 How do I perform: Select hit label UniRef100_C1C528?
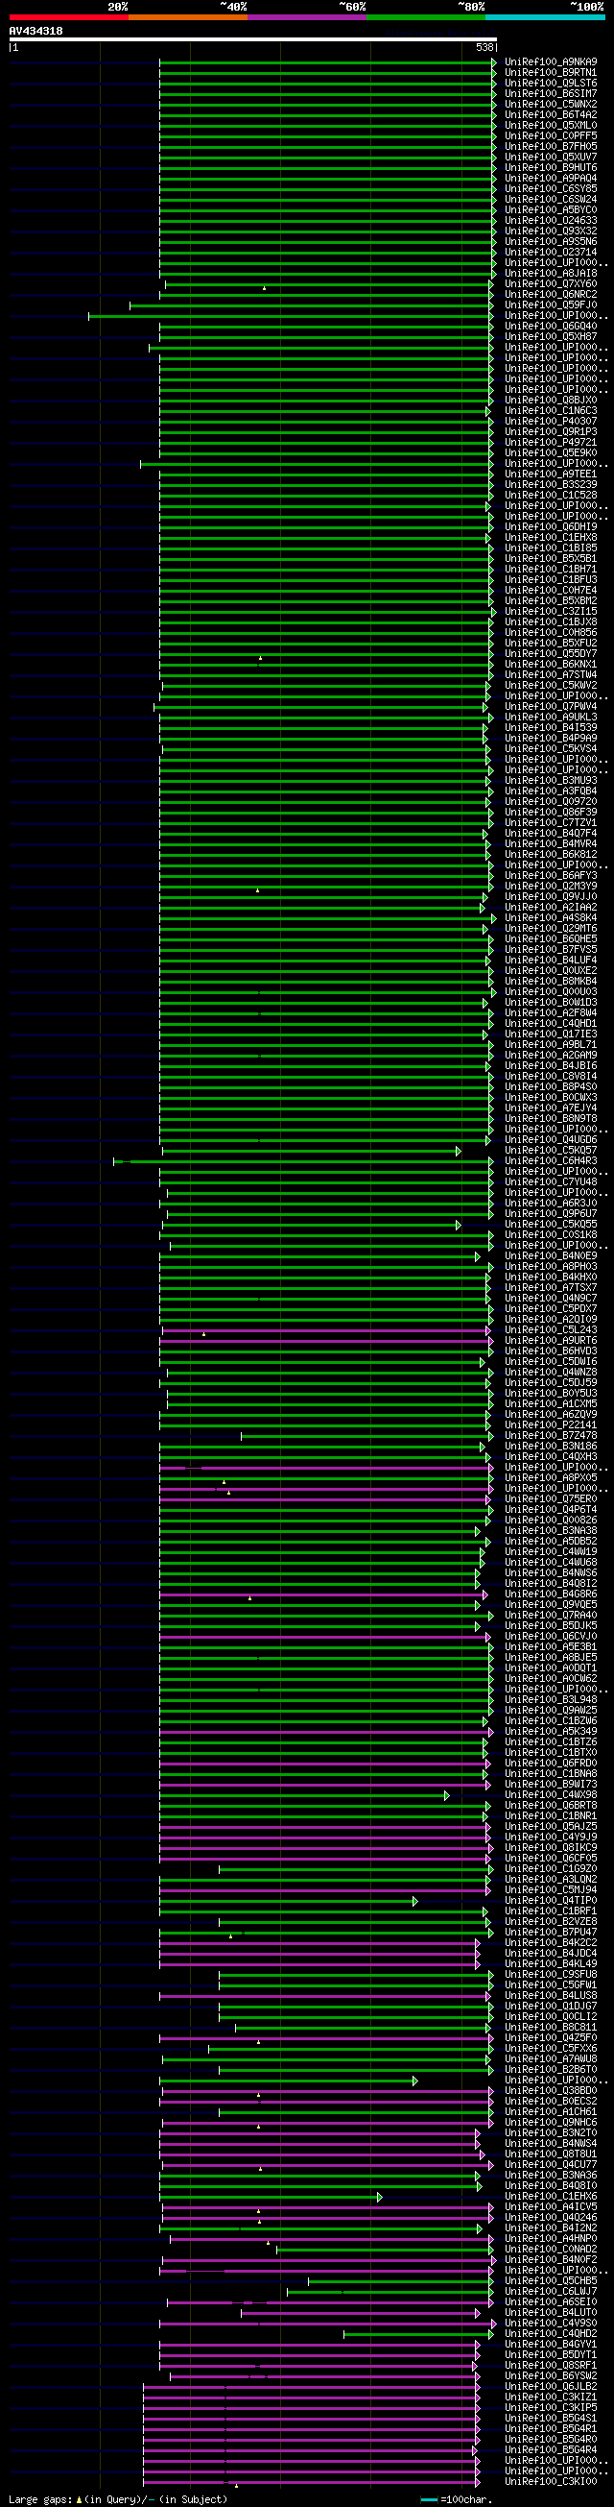point(551,496)
